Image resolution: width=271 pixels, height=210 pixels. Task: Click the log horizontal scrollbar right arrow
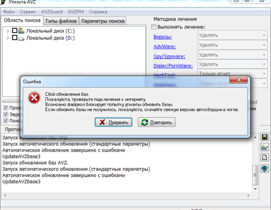pyautogui.click(x=248, y=196)
